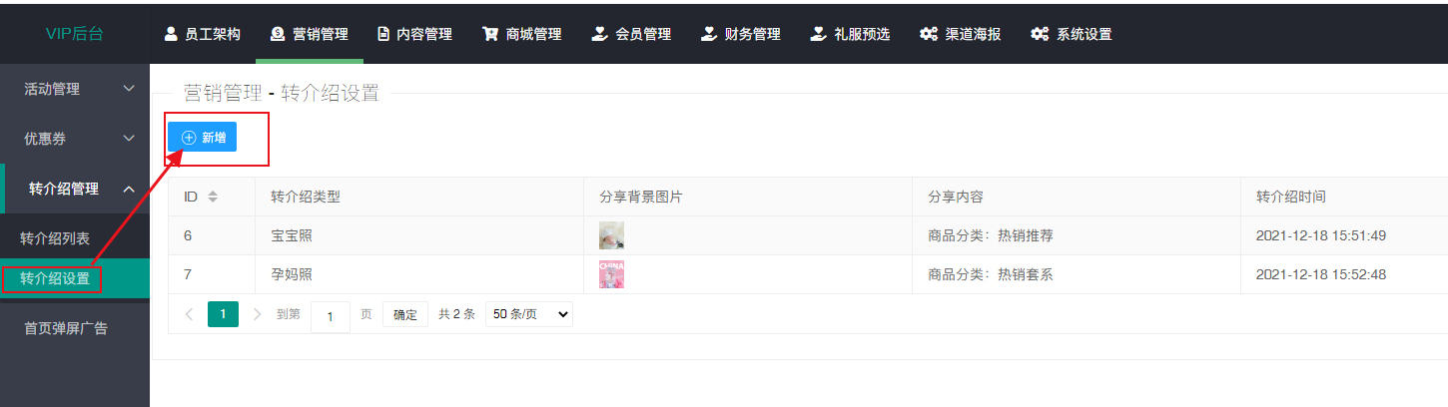1448x407 pixels.
Task: Open the 系统设置 gears icon
Action: click(1040, 34)
